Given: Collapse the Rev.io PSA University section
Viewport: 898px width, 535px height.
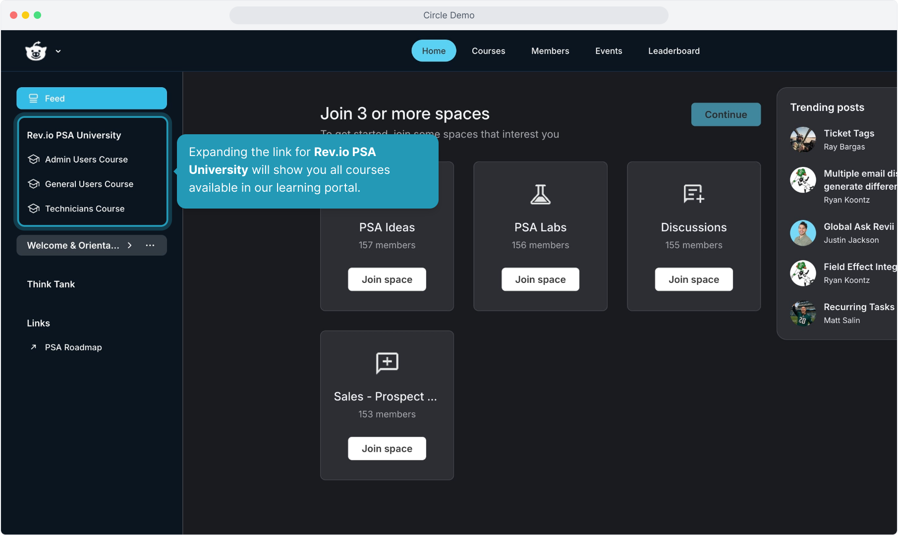Looking at the screenshot, I should point(74,135).
